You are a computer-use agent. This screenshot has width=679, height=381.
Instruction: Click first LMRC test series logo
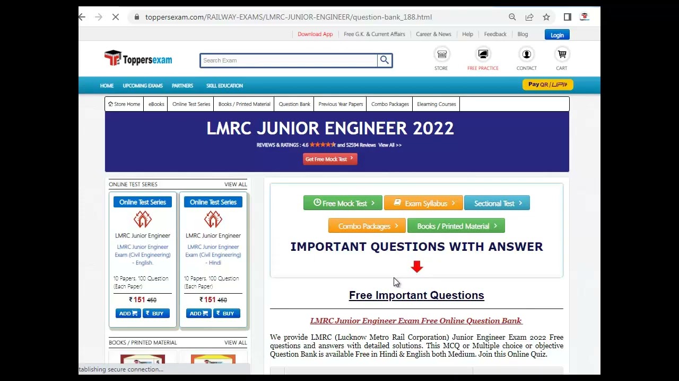click(x=143, y=219)
